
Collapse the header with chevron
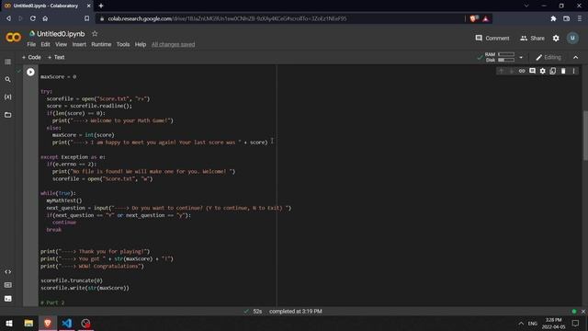click(x=576, y=57)
